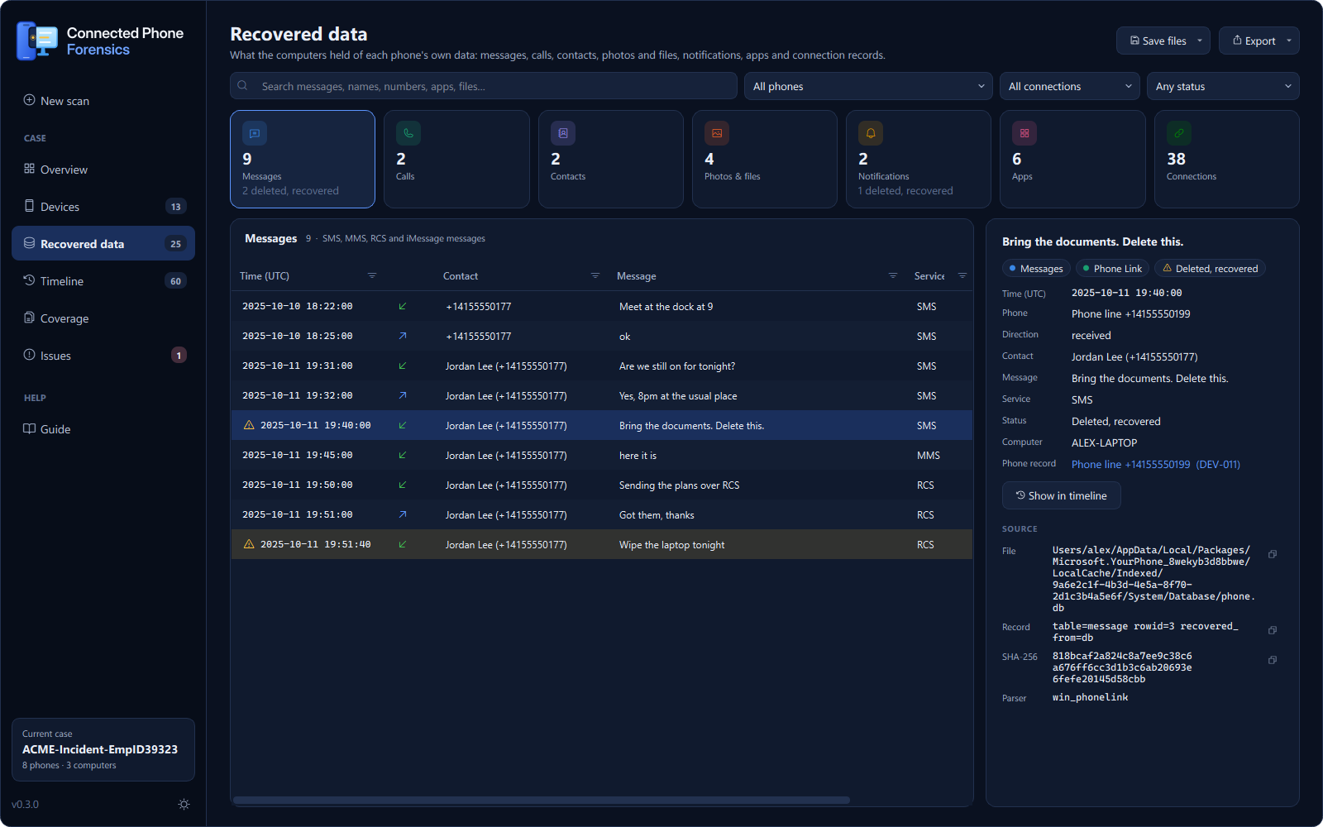
Task: Click warning icon on Wipe the laptop row
Action: pyautogui.click(x=249, y=544)
